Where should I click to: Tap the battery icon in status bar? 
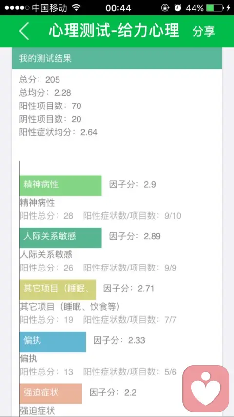tap(214, 8)
